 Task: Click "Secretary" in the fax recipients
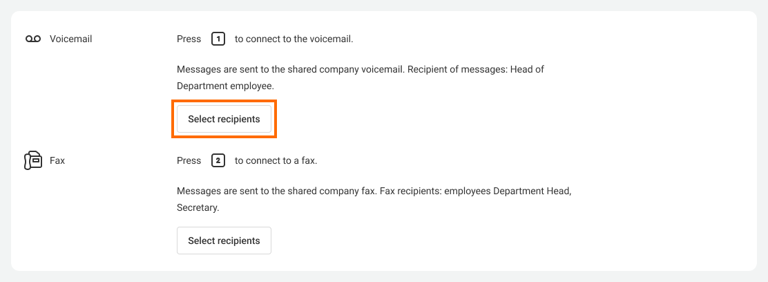pyautogui.click(x=197, y=207)
